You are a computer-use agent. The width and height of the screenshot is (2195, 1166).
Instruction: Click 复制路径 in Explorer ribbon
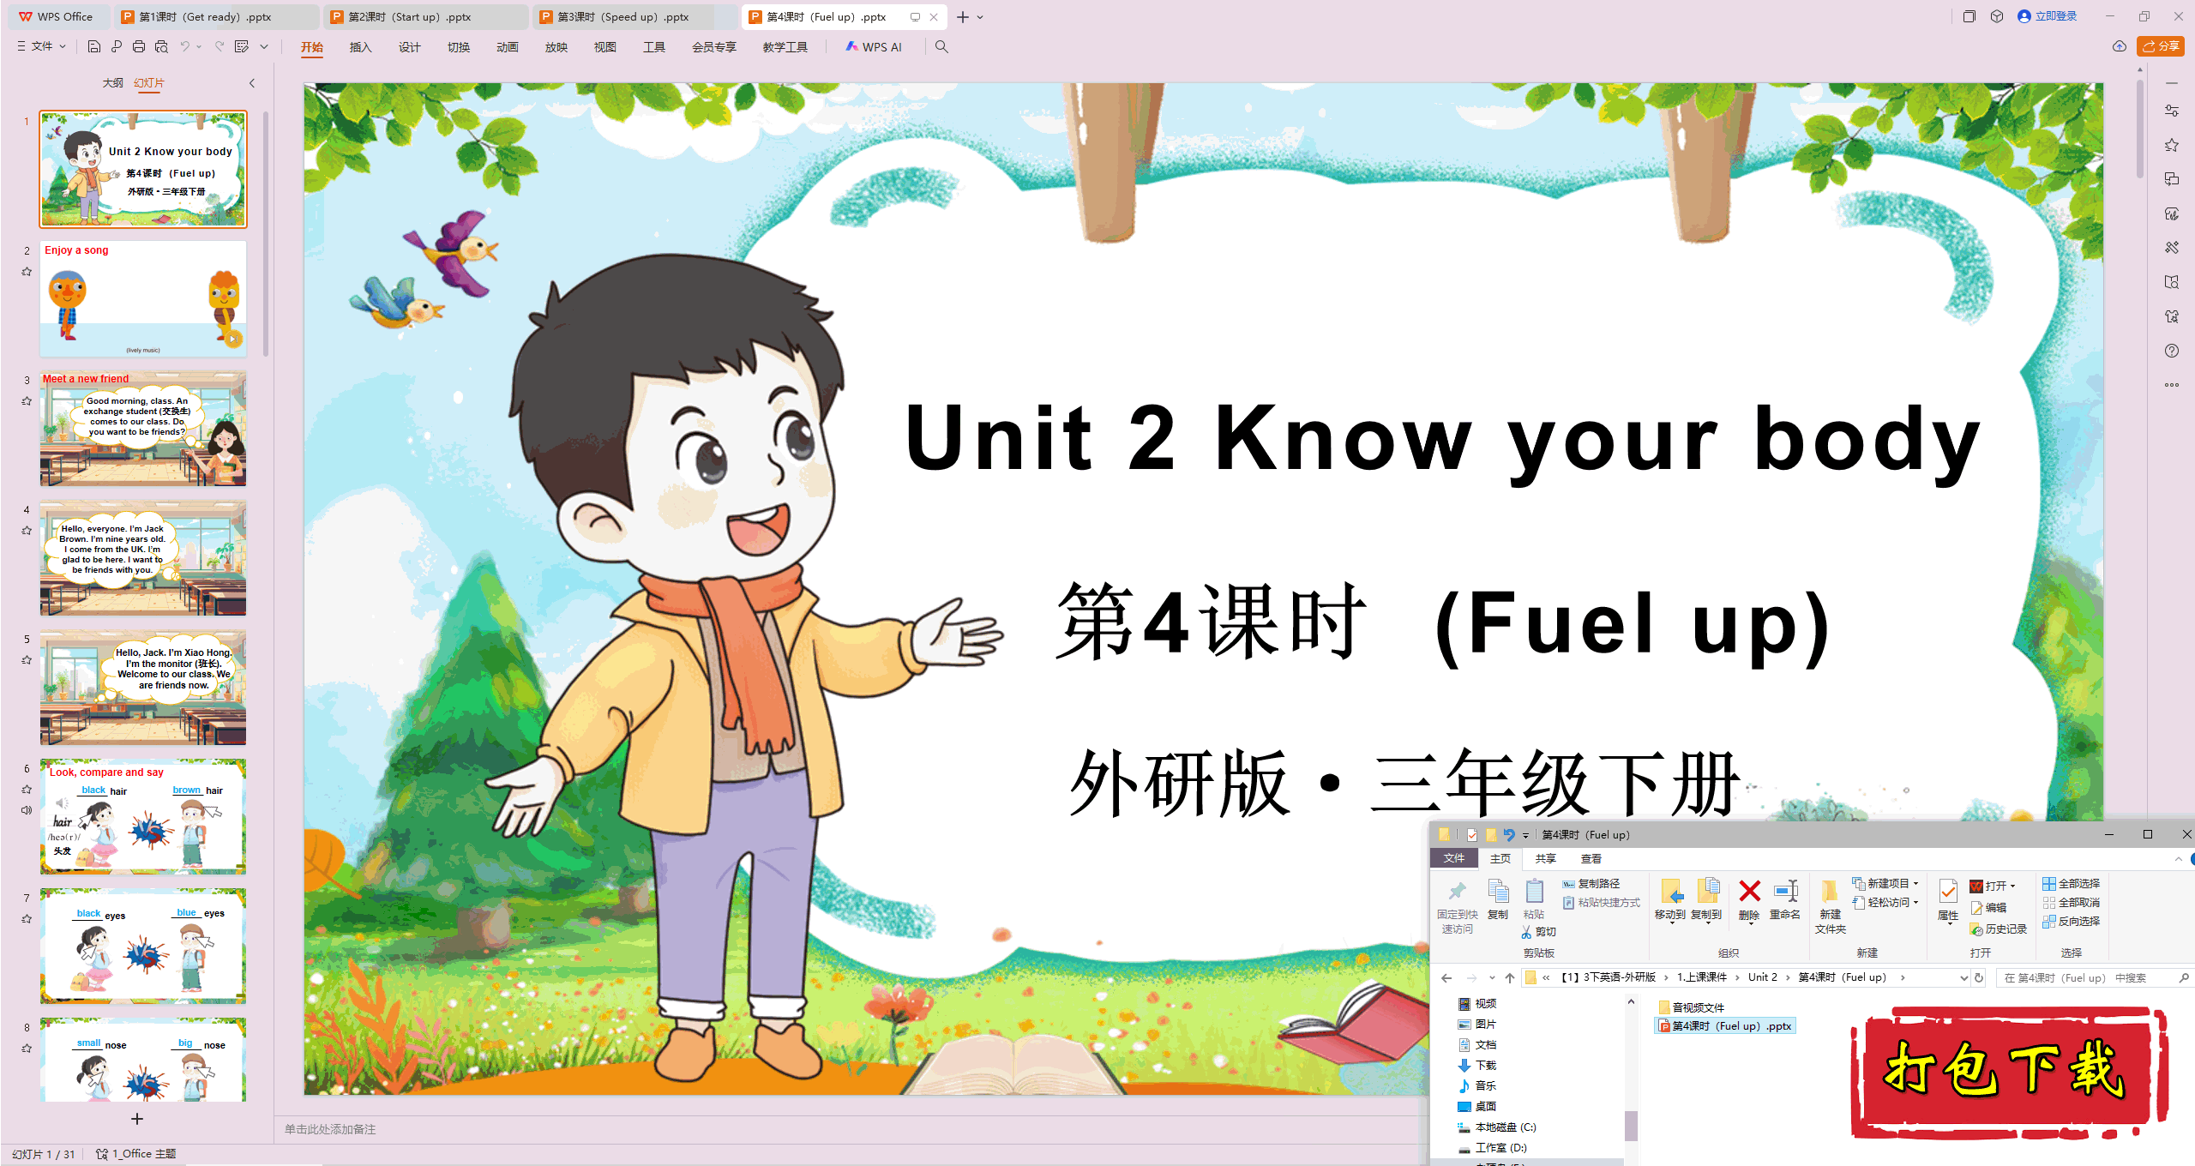pyautogui.click(x=1591, y=883)
